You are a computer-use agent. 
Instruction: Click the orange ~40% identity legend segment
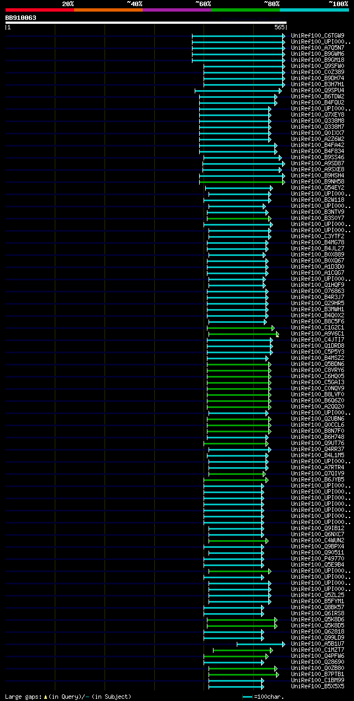click(108, 9)
